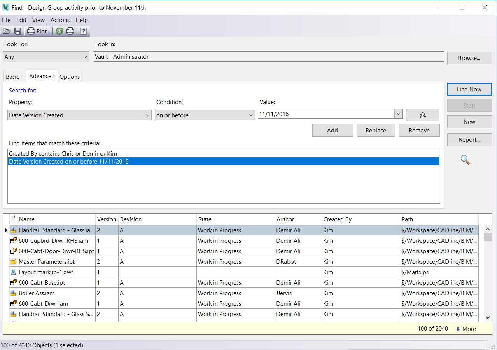The height and width of the screenshot is (350, 497).
Task: Sort by the Path column header
Action: point(439,219)
